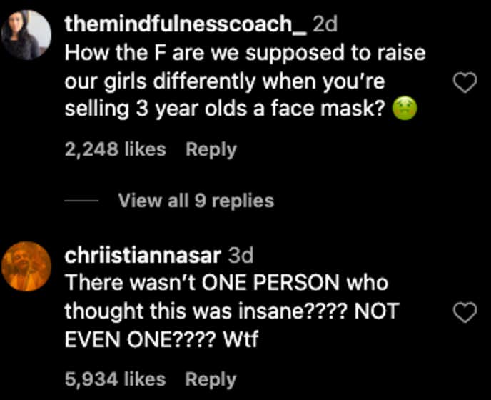Click 'There wasn't ONE PERSON who' text line
The width and height of the screenshot is (491, 400).
(x=226, y=282)
